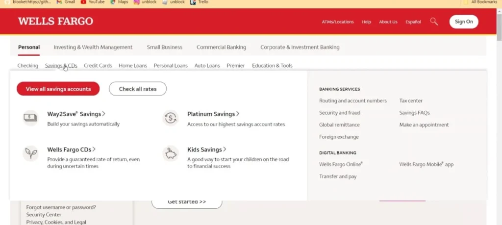Viewport: 502px width, 225px height.
Task: Open the Gmail bookmark
Action: (66, 2)
